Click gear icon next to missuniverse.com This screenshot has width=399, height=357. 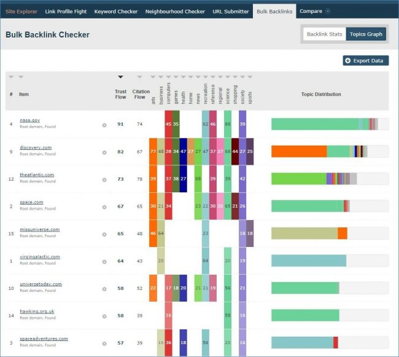tap(104, 234)
